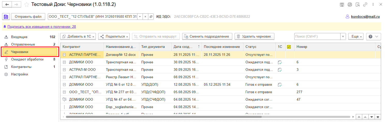The image size is (386, 122).
Task: Add page to favorites with star icon
Action: (26, 5)
